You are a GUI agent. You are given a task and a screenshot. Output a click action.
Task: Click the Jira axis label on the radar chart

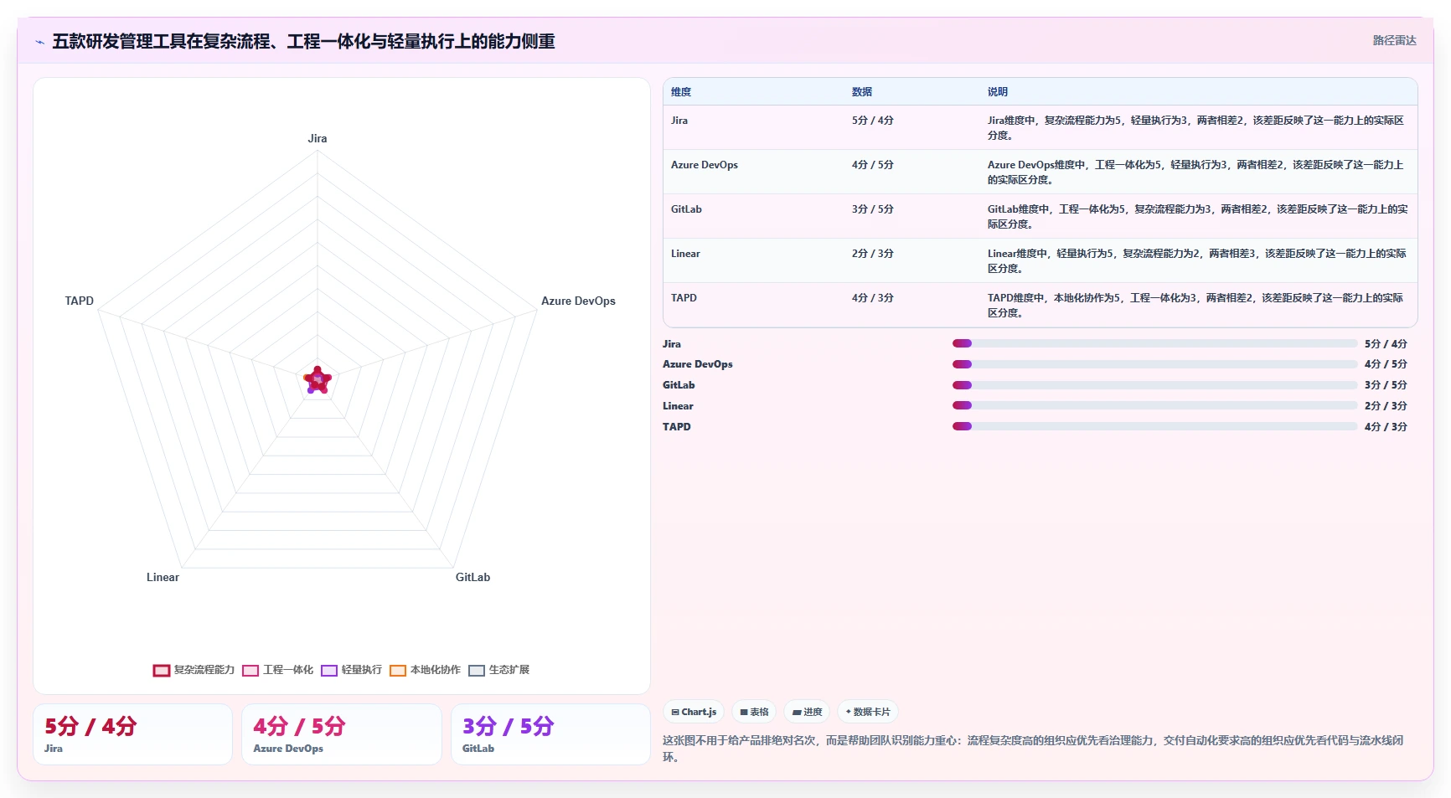click(318, 139)
